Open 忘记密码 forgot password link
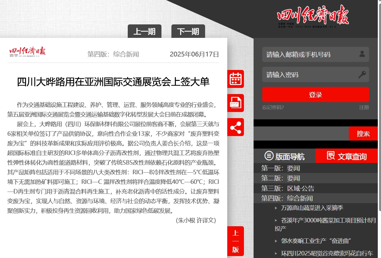The width and height of the screenshot is (381, 258). (273, 107)
